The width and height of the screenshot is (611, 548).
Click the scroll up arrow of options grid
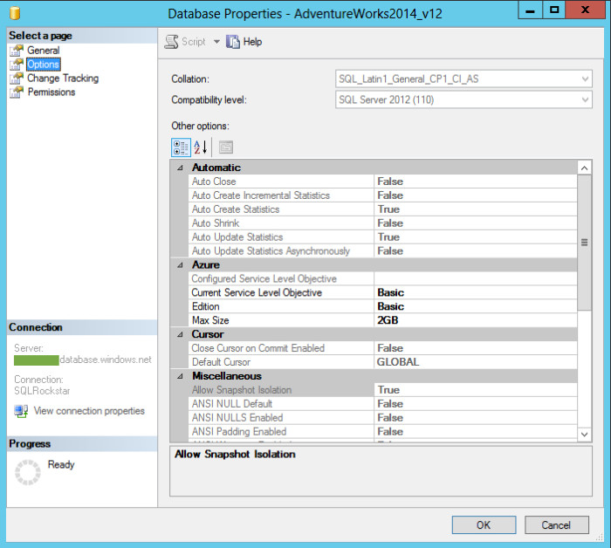(x=584, y=168)
